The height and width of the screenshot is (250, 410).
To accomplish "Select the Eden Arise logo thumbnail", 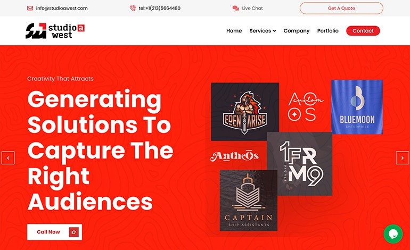I will (245, 112).
